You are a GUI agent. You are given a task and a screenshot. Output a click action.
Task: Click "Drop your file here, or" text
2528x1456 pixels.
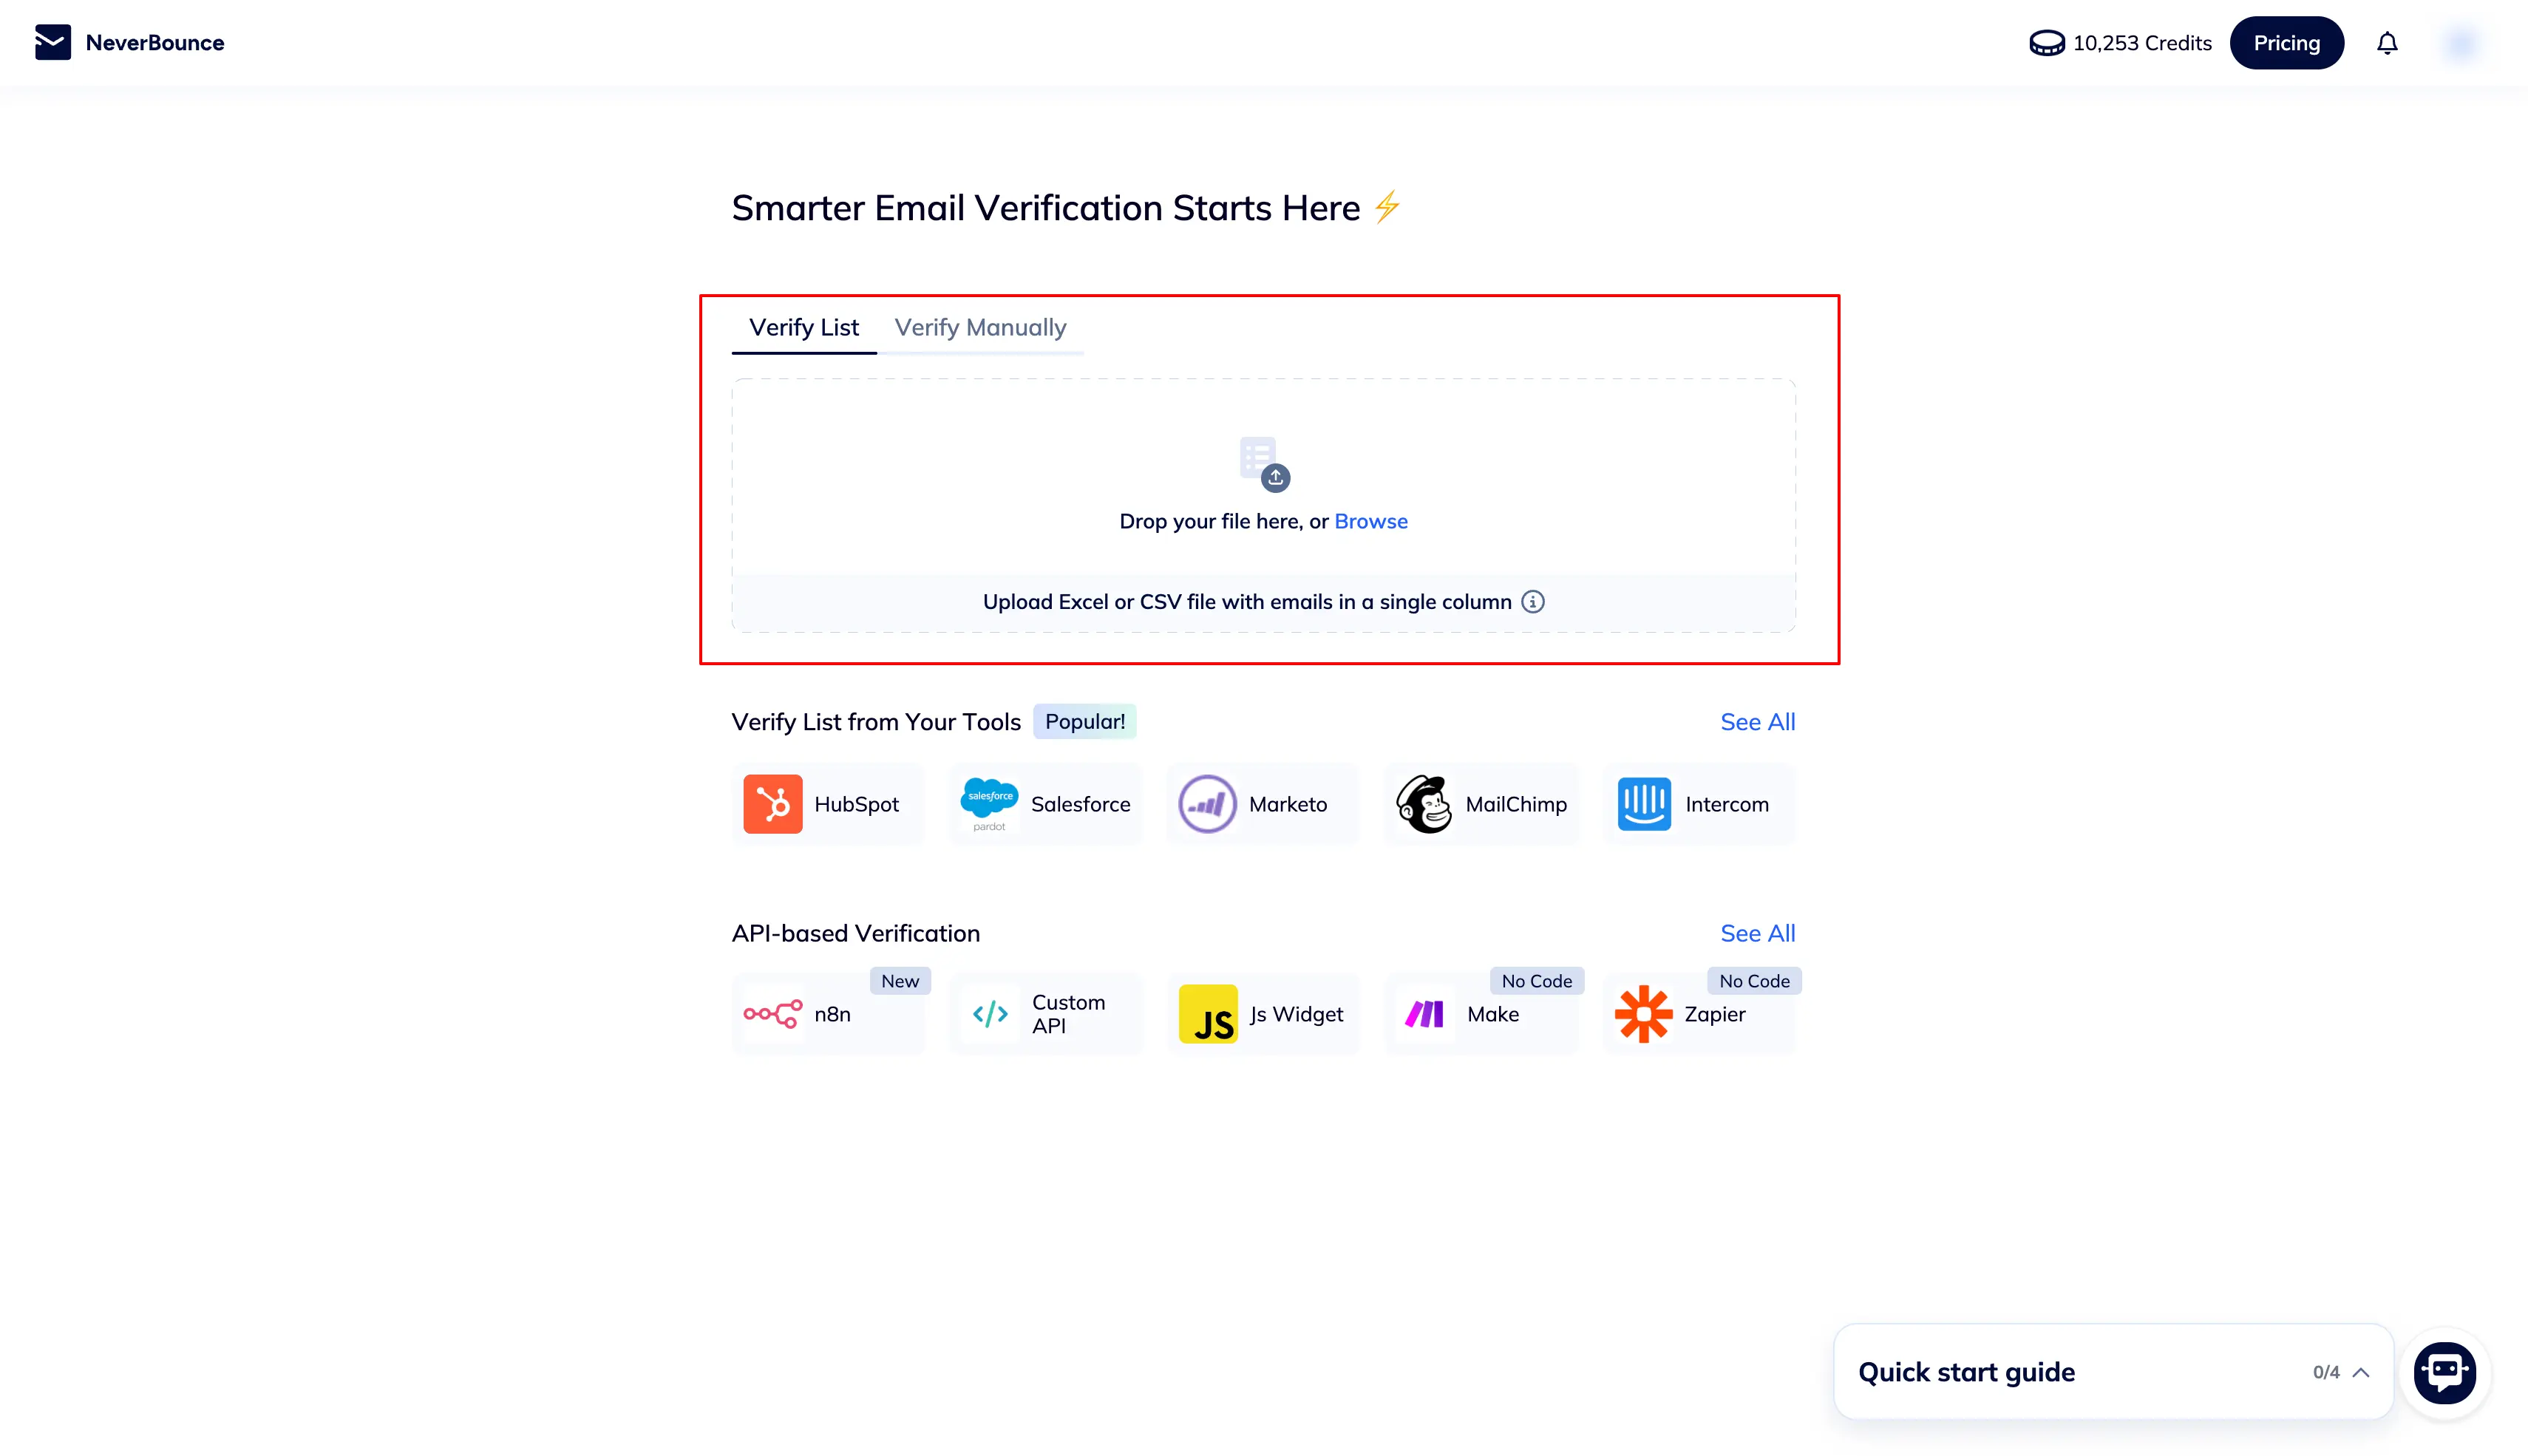1223,522
